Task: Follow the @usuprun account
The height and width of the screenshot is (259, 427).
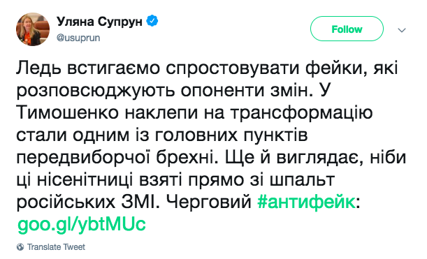Action: tap(347, 29)
